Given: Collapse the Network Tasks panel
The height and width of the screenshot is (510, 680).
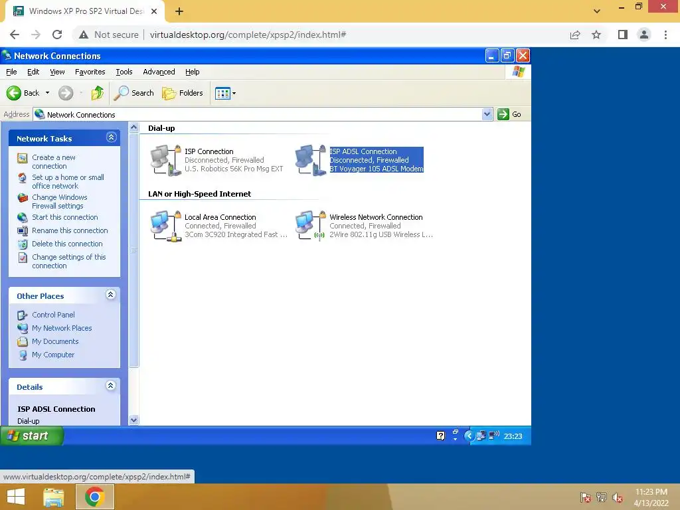Looking at the screenshot, I should tap(111, 137).
